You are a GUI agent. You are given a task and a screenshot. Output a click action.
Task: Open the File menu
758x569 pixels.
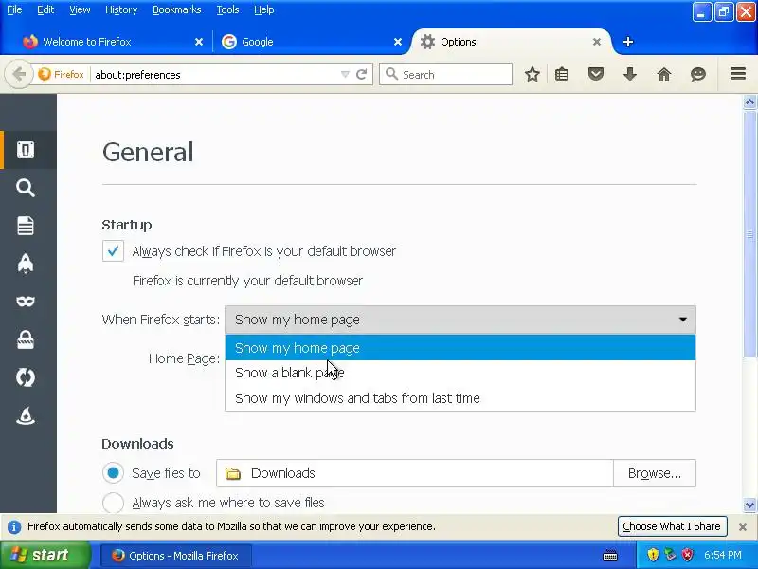tap(14, 9)
